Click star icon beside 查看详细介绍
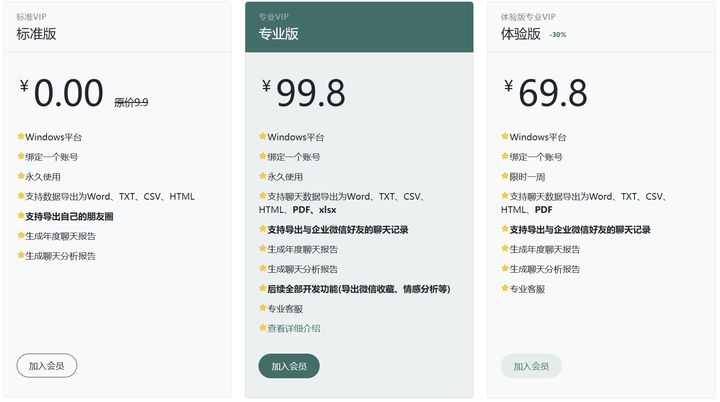The image size is (720, 402). (263, 328)
